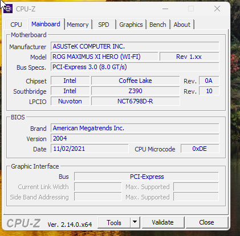The image size is (240, 236).
Task: Close the CPU-Z window with the X
Action: (217, 9)
